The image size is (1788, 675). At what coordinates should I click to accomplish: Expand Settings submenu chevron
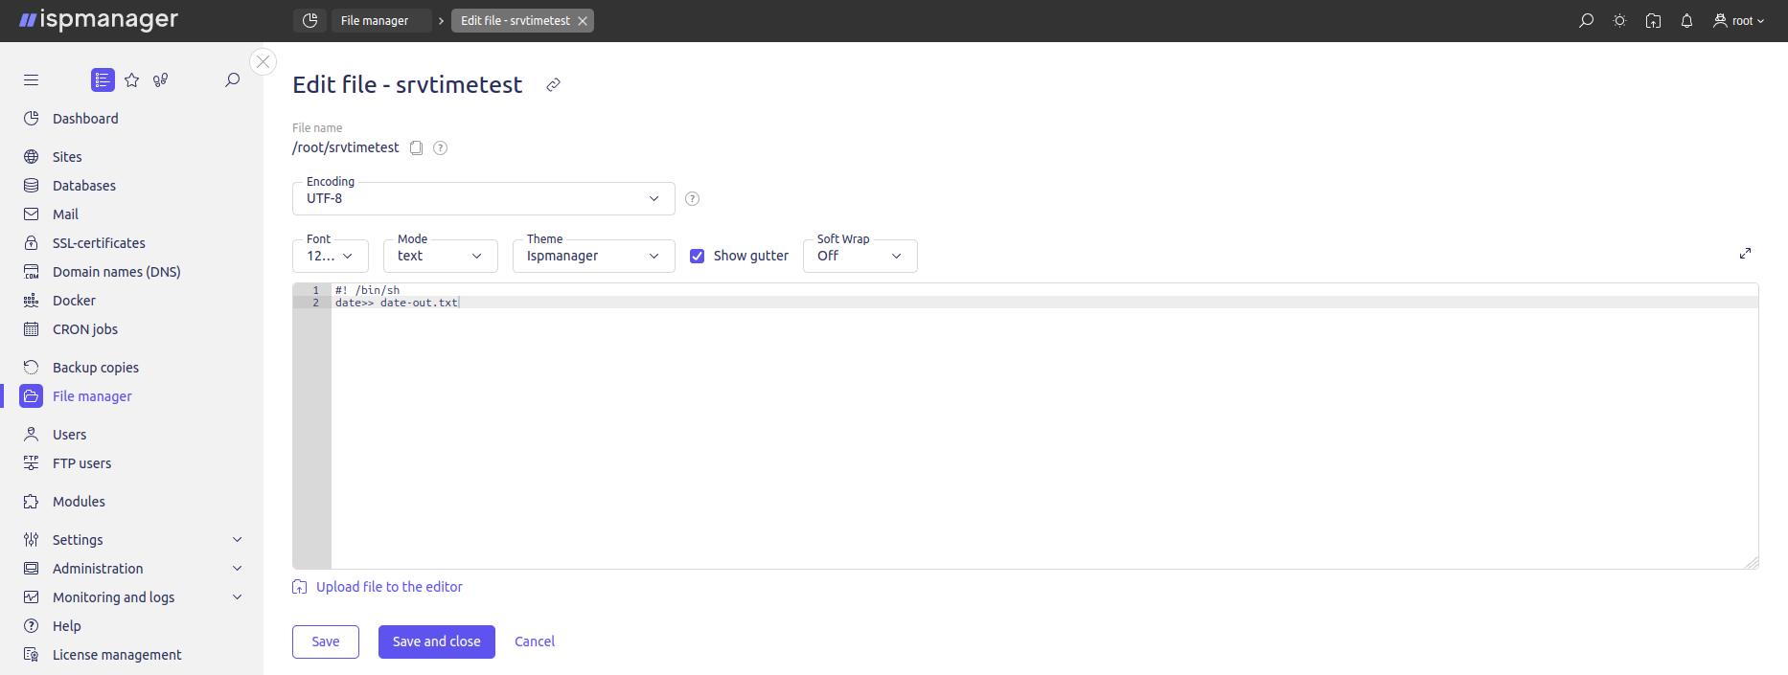[238, 540]
